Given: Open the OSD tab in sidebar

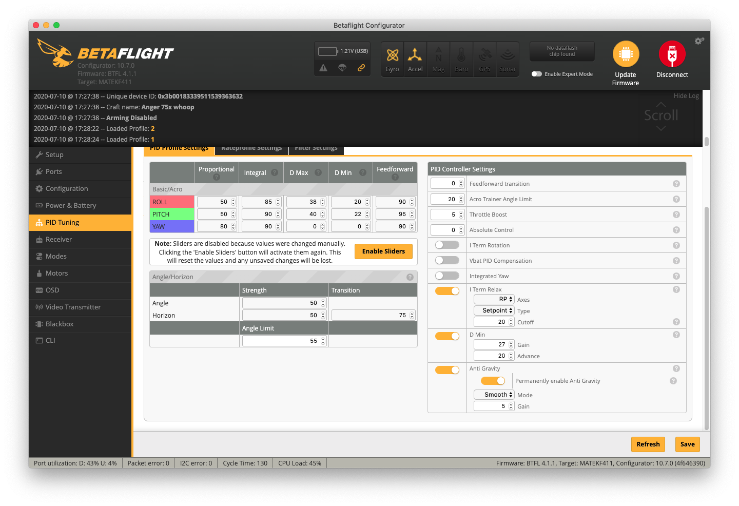Looking at the screenshot, I should (x=80, y=290).
